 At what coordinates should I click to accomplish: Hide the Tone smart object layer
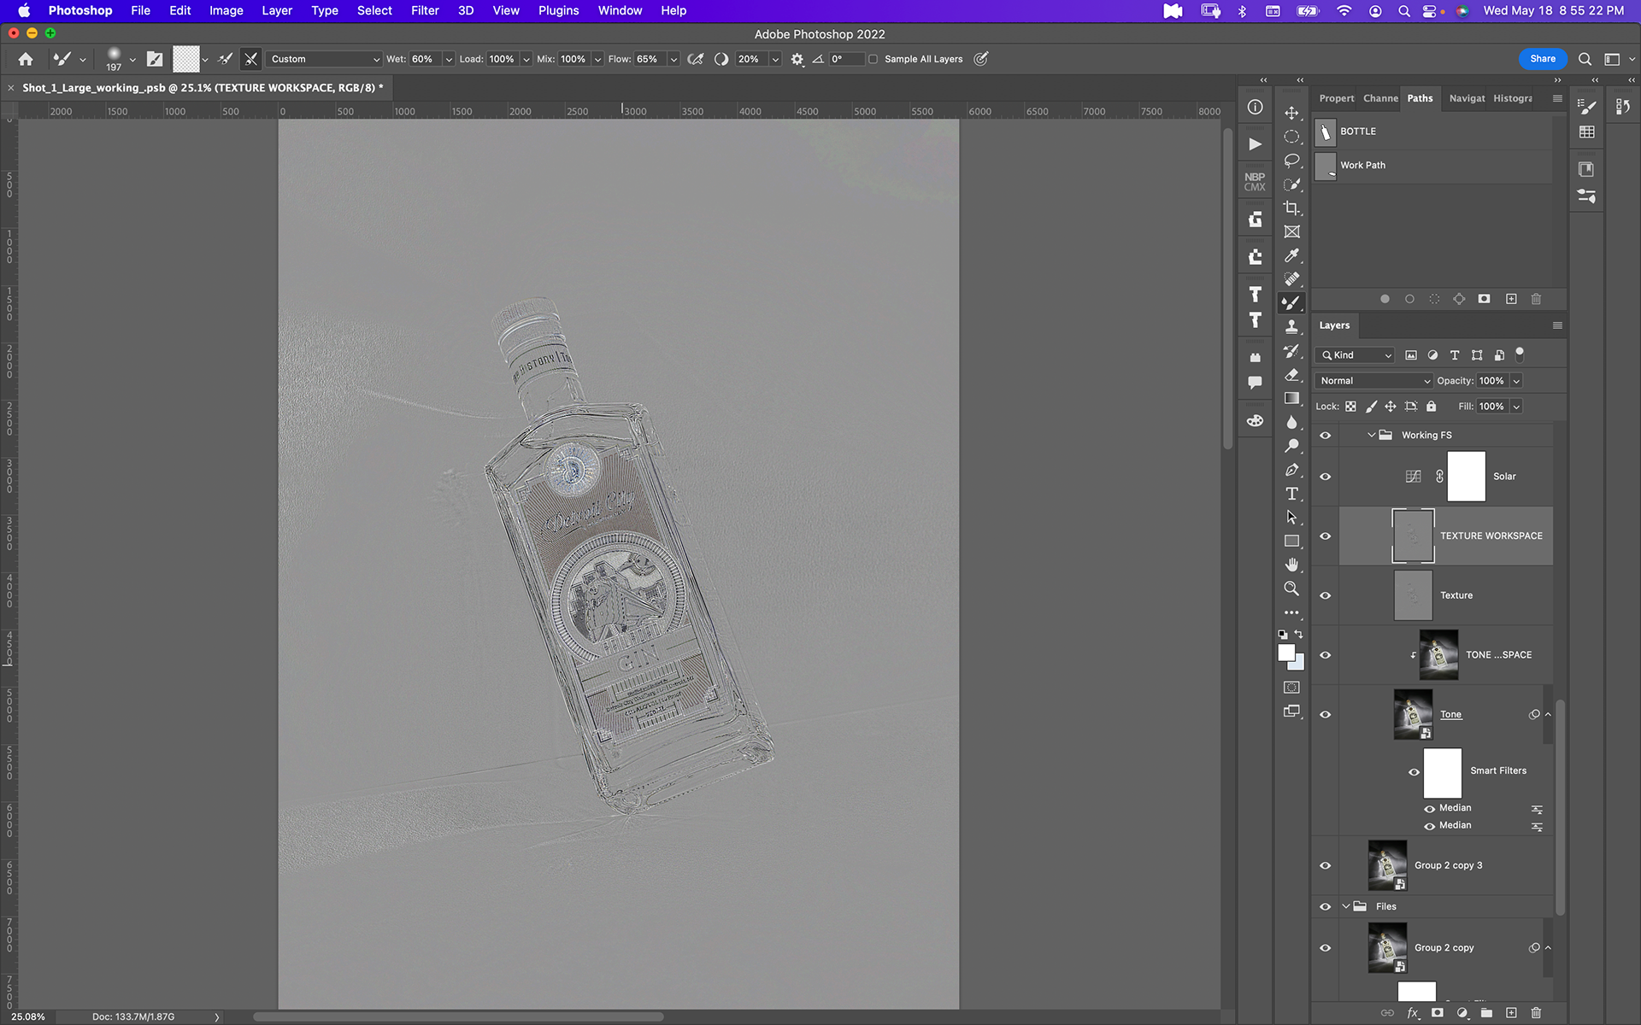tap(1325, 715)
